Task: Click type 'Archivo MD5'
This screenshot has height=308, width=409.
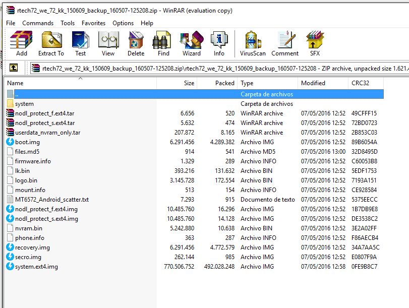Action: point(258,152)
